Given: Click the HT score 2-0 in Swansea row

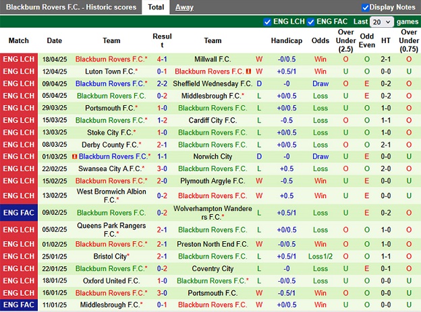Looking at the screenshot, I should pyautogui.click(x=385, y=168).
